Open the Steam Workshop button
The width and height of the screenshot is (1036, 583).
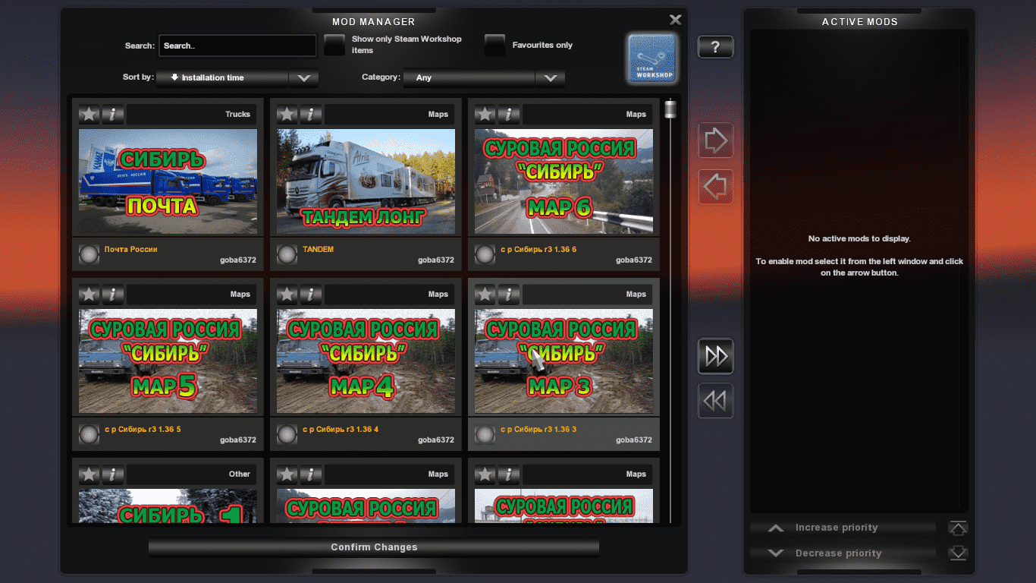[x=652, y=58]
